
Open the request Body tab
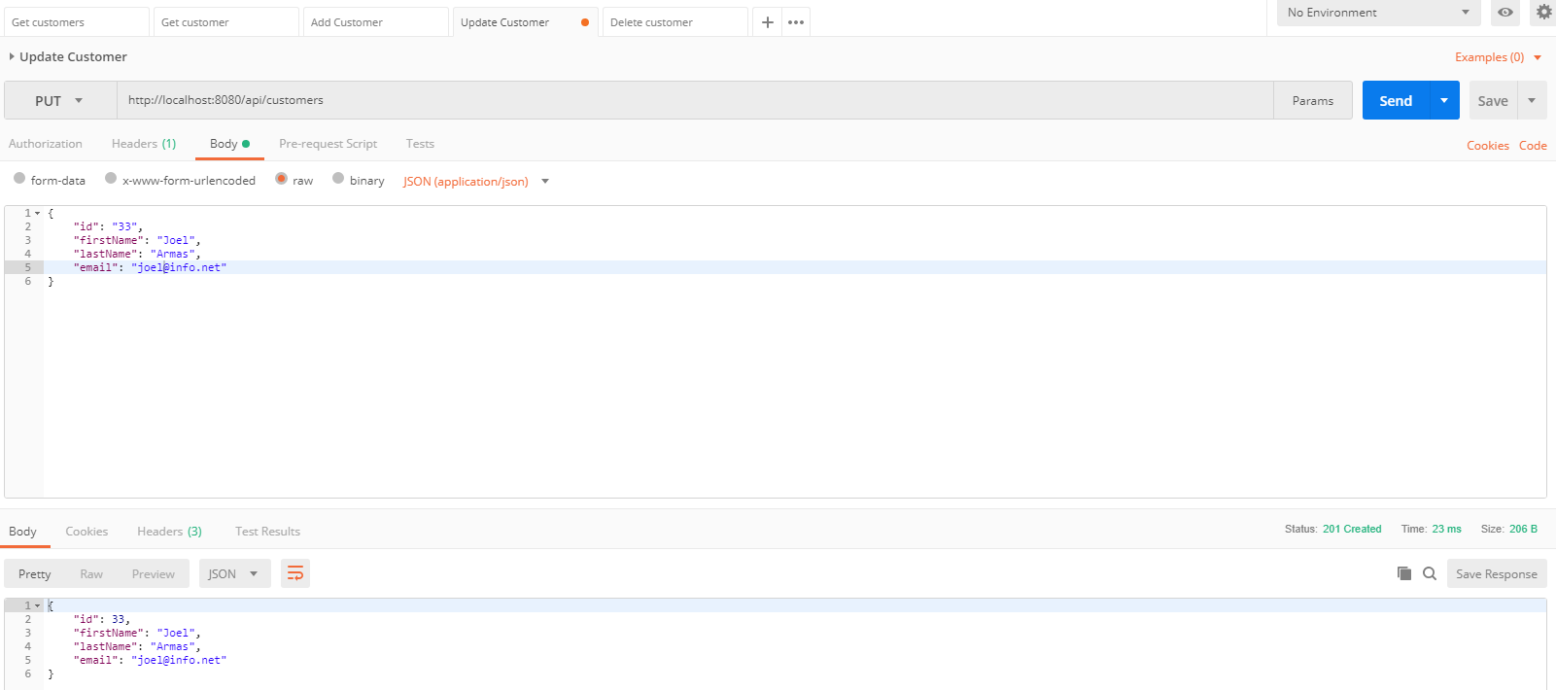click(229, 144)
